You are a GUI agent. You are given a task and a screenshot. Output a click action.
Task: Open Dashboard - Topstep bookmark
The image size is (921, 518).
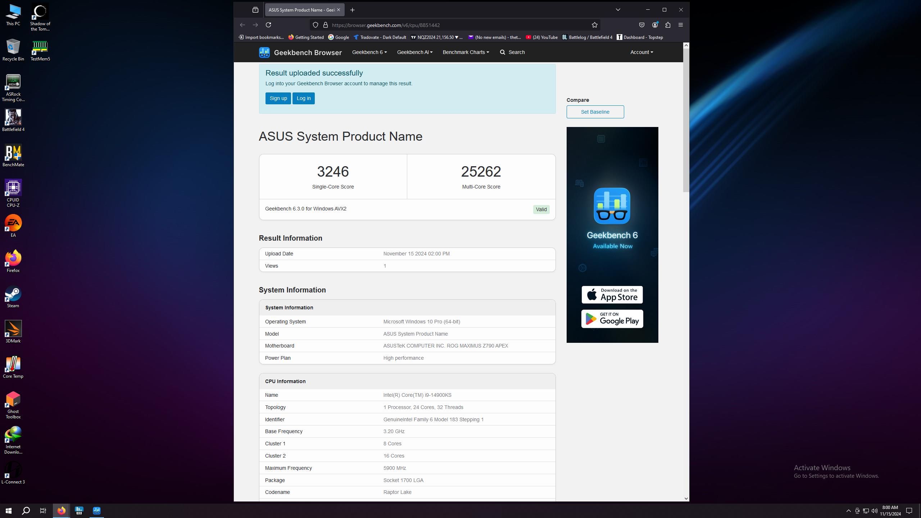pos(640,37)
